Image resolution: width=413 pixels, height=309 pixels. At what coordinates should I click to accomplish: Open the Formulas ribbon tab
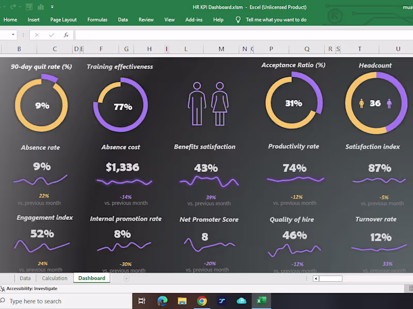click(x=97, y=20)
